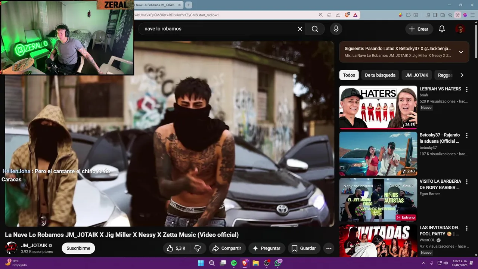Click the Windows Start button

click(x=201, y=263)
